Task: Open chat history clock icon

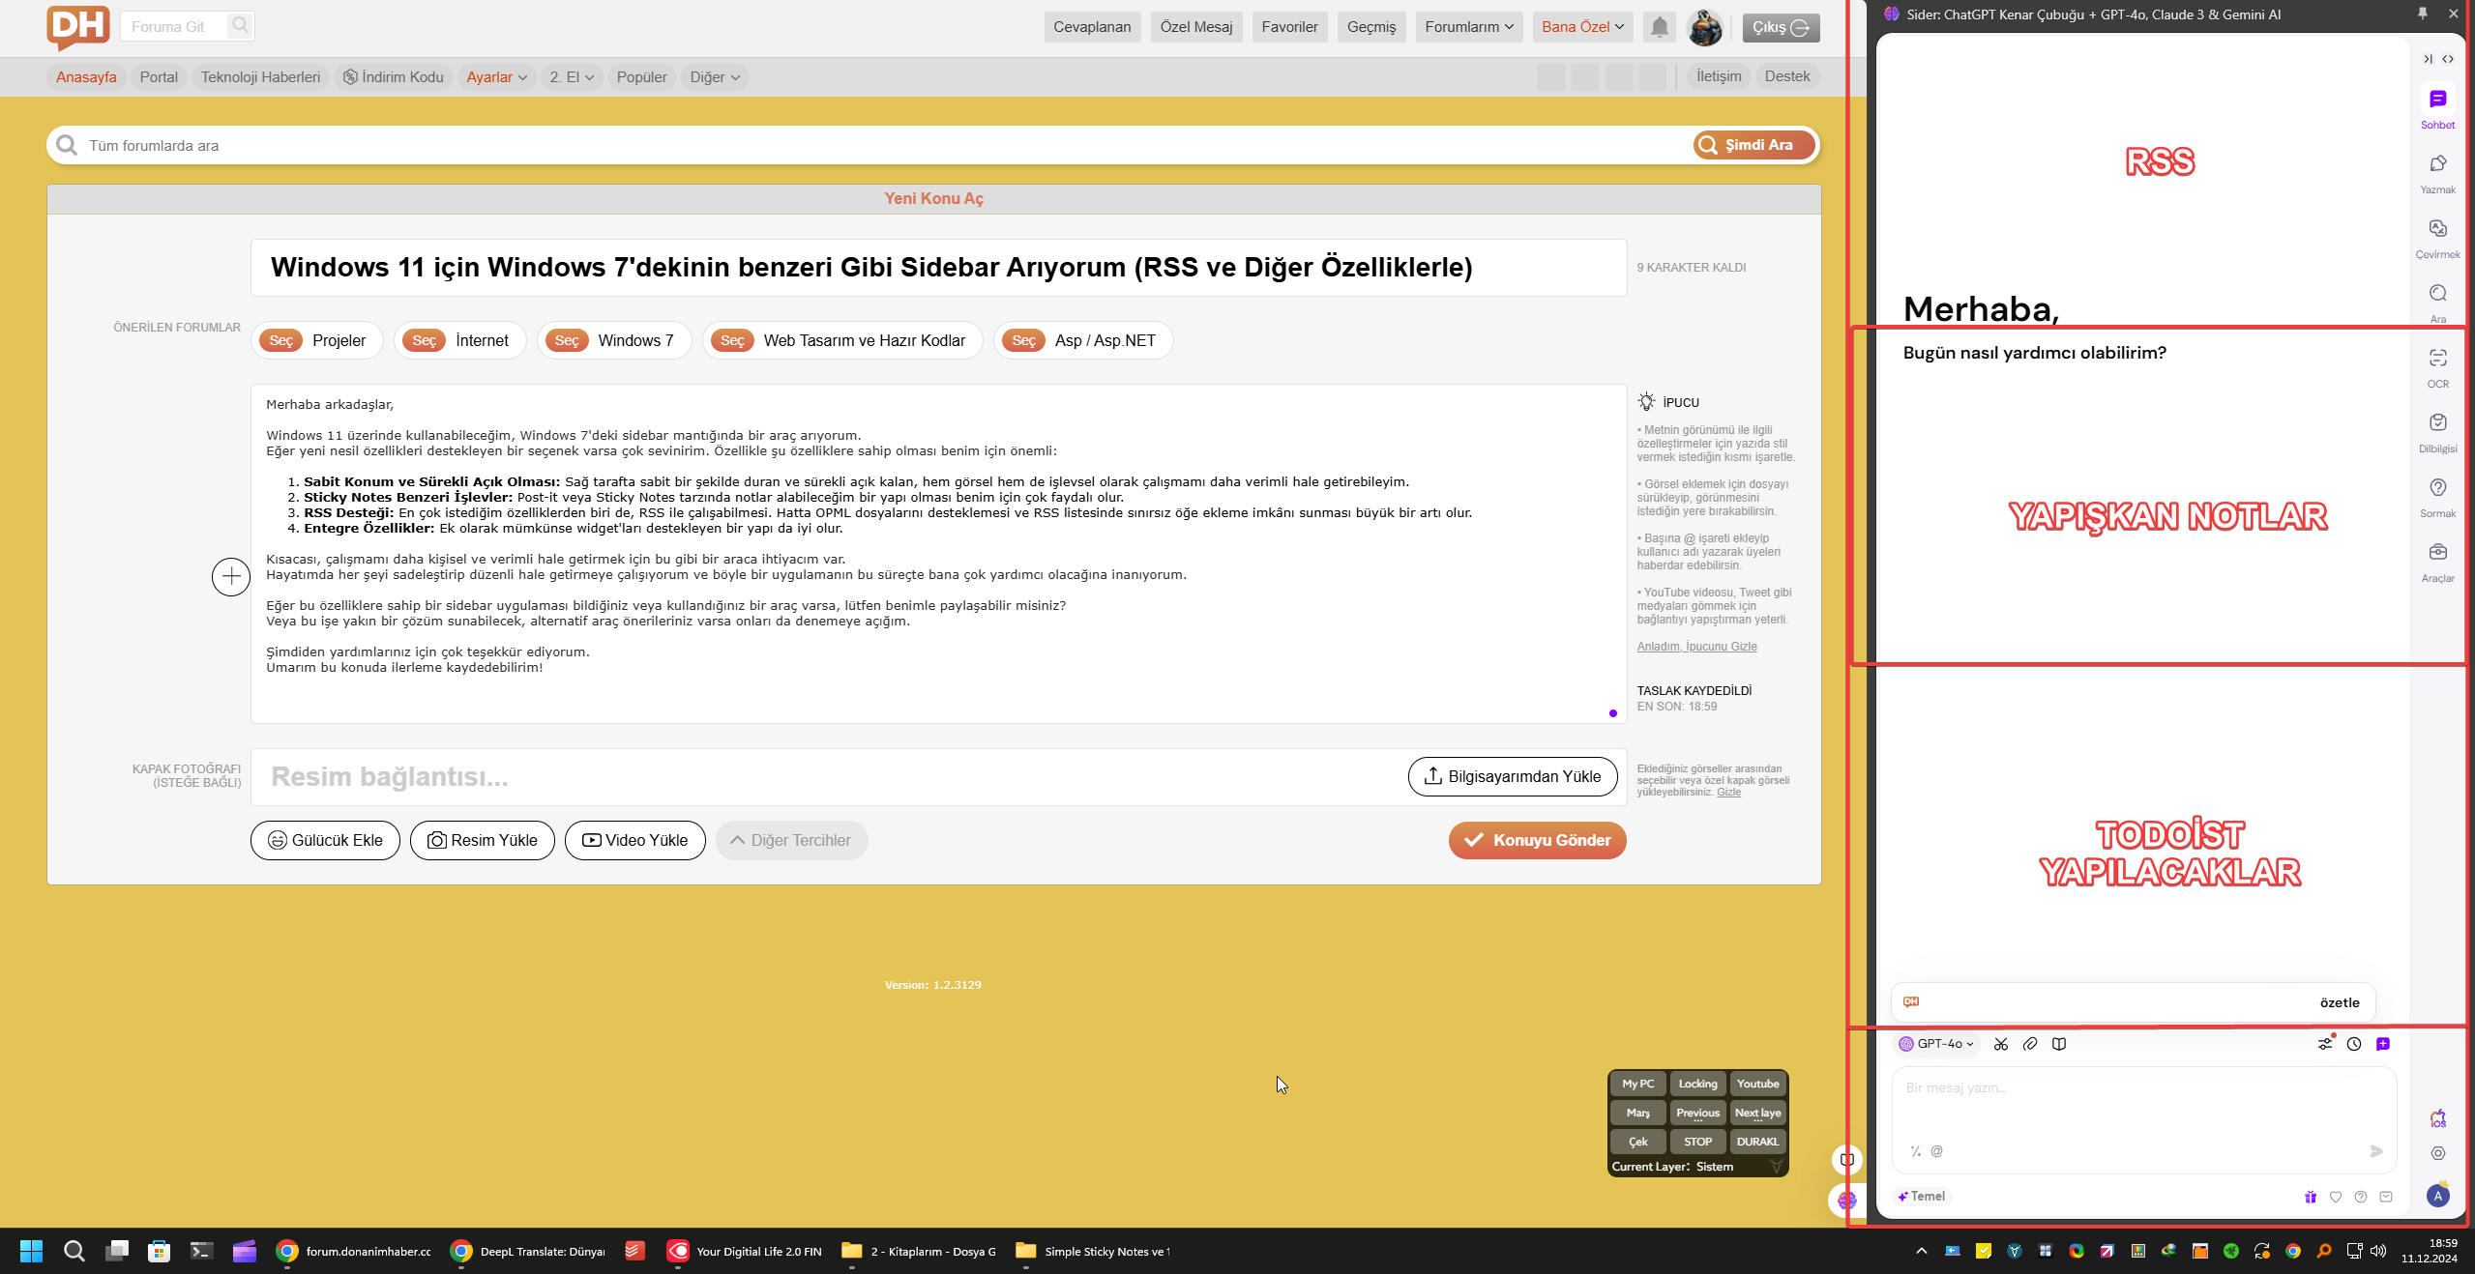Action: tap(2354, 1044)
